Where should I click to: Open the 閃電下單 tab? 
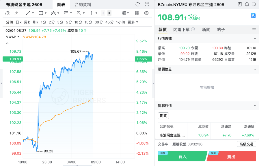181,30
